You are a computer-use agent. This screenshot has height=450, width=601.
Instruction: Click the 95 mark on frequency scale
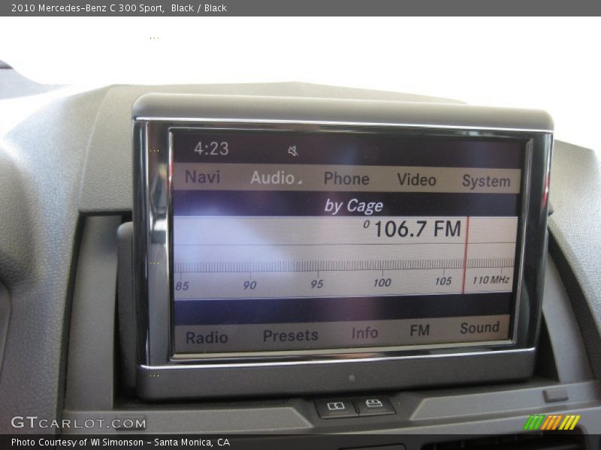[x=317, y=284]
